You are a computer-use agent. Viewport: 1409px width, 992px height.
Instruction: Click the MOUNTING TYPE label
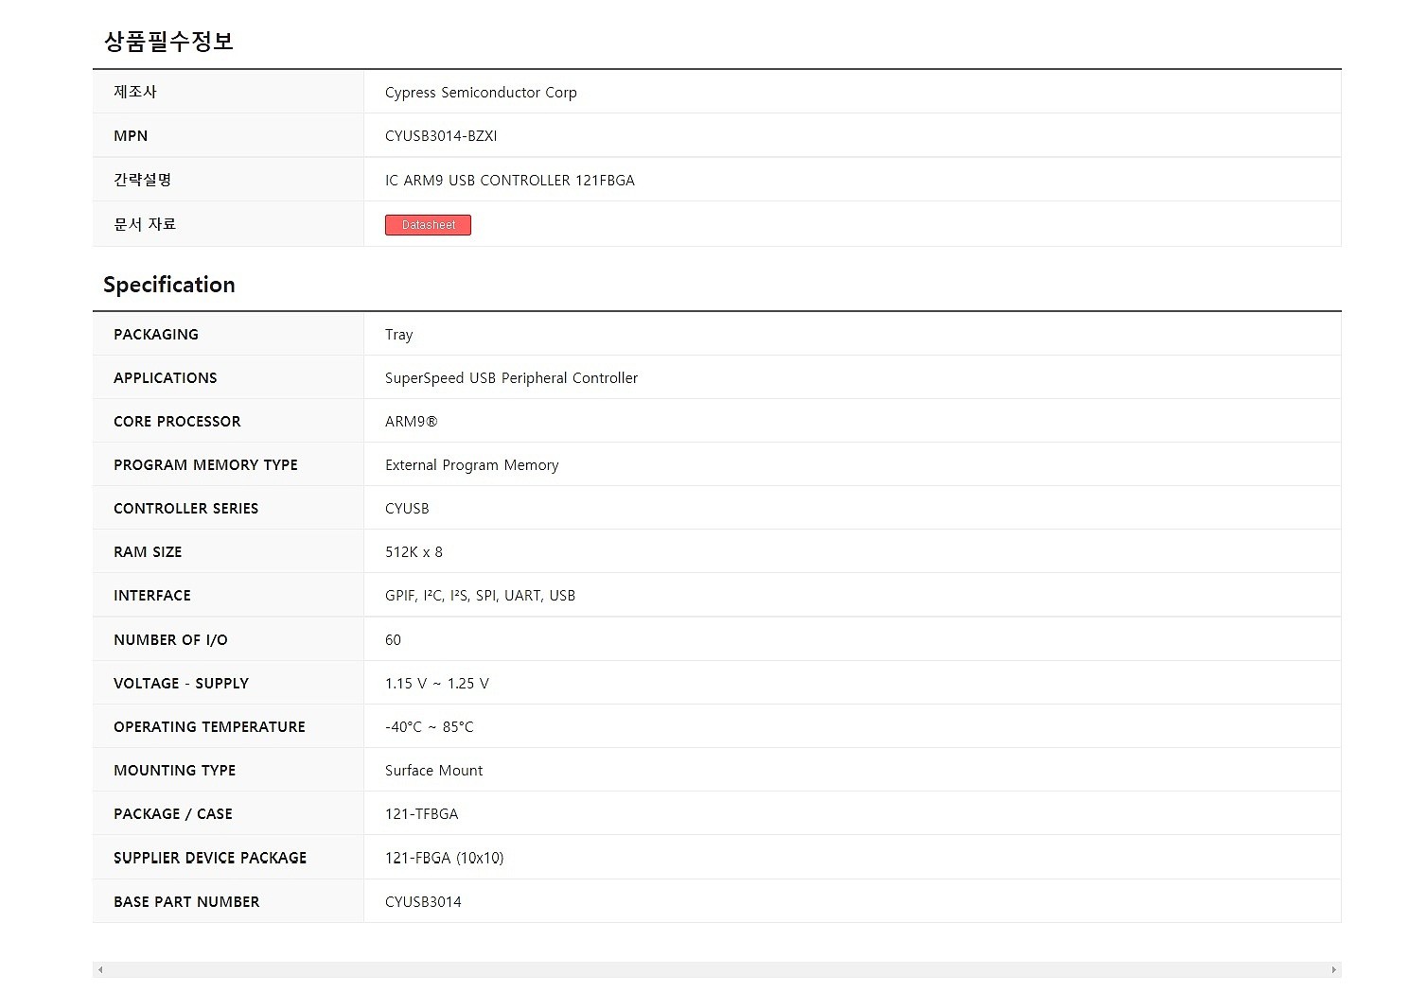point(174,771)
